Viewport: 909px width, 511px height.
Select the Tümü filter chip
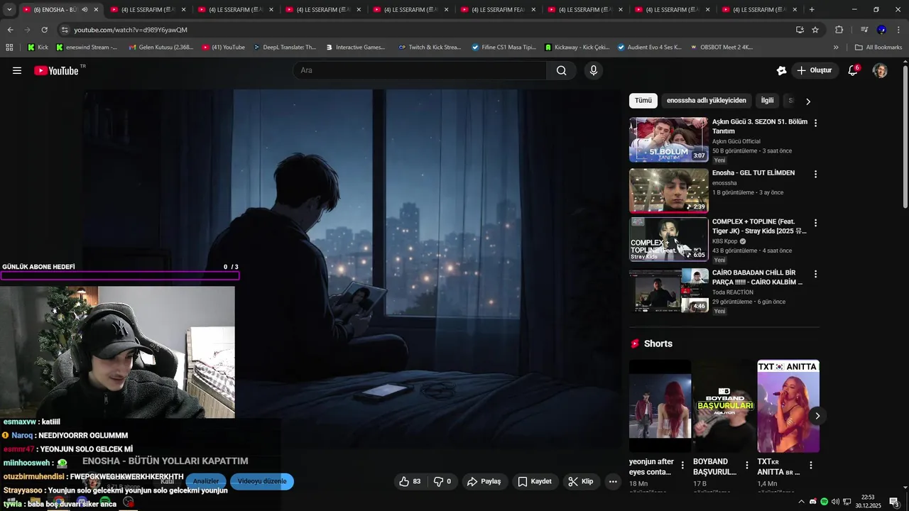tap(643, 101)
